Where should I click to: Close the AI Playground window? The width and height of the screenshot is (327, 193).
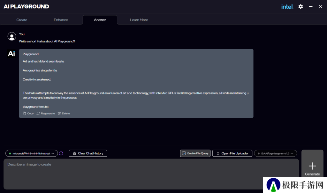(321, 7)
